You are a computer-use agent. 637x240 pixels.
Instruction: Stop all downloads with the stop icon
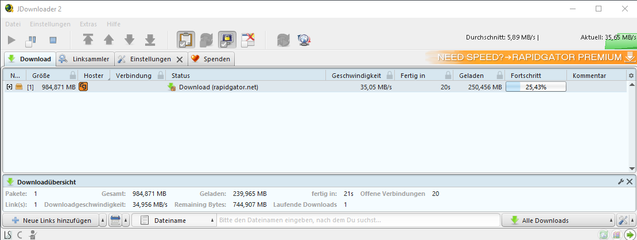[53, 40]
